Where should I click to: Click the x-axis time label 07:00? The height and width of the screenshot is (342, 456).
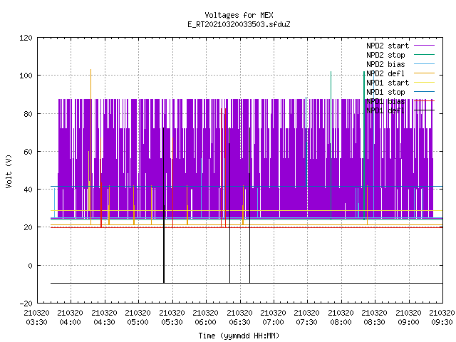pos(273,322)
